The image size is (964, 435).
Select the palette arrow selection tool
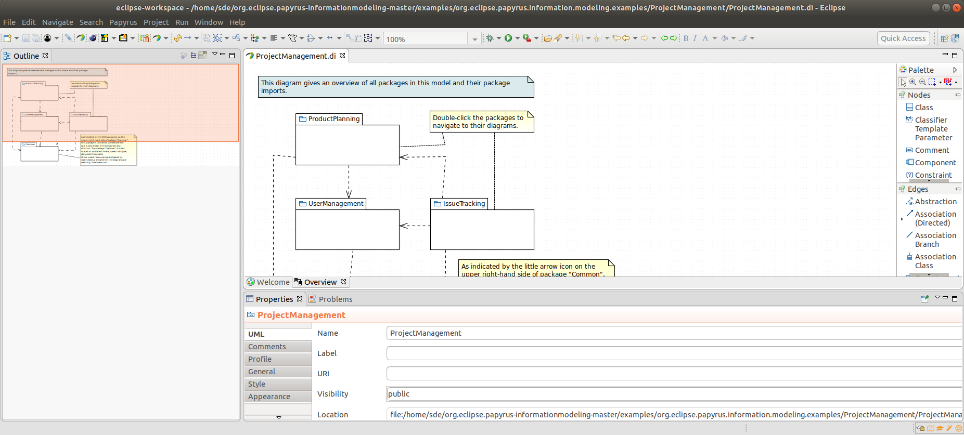(903, 82)
